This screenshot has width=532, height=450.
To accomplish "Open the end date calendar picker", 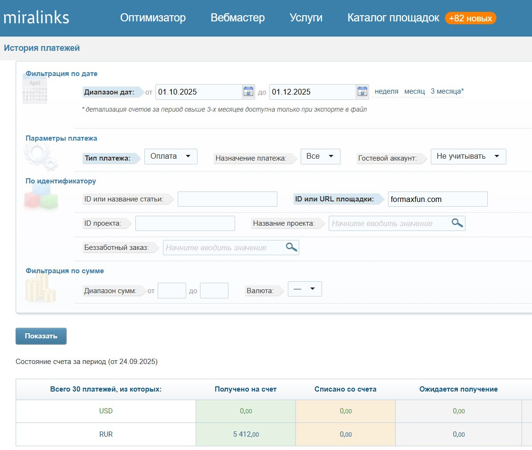I will [x=362, y=92].
